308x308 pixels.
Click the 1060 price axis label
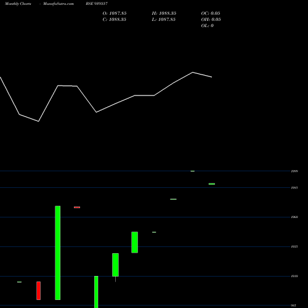click(294, 217)
